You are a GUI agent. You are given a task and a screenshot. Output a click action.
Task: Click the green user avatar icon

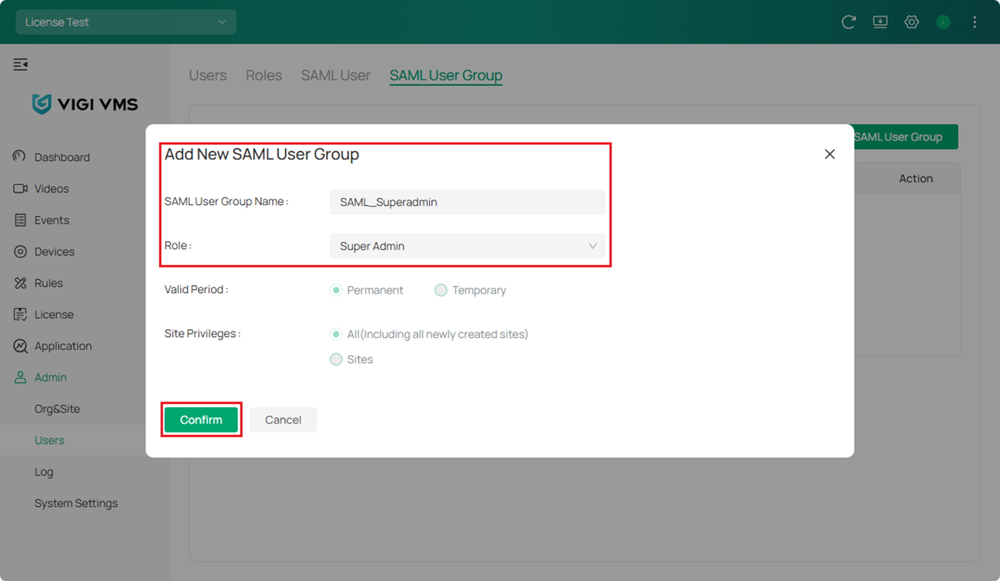[943, 22]
